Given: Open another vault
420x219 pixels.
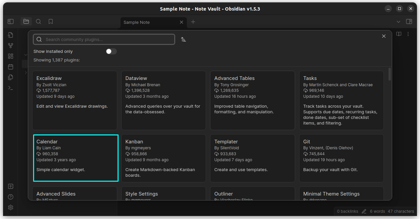Looking at the screenshot, I should pyautogui.click(x=11, y=186).
